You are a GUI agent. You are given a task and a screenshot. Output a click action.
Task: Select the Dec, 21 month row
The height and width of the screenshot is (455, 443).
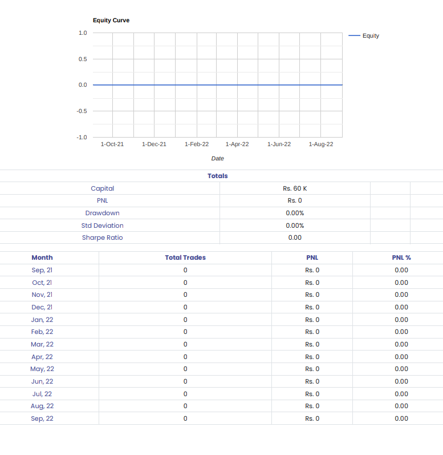tap(221, 307)
